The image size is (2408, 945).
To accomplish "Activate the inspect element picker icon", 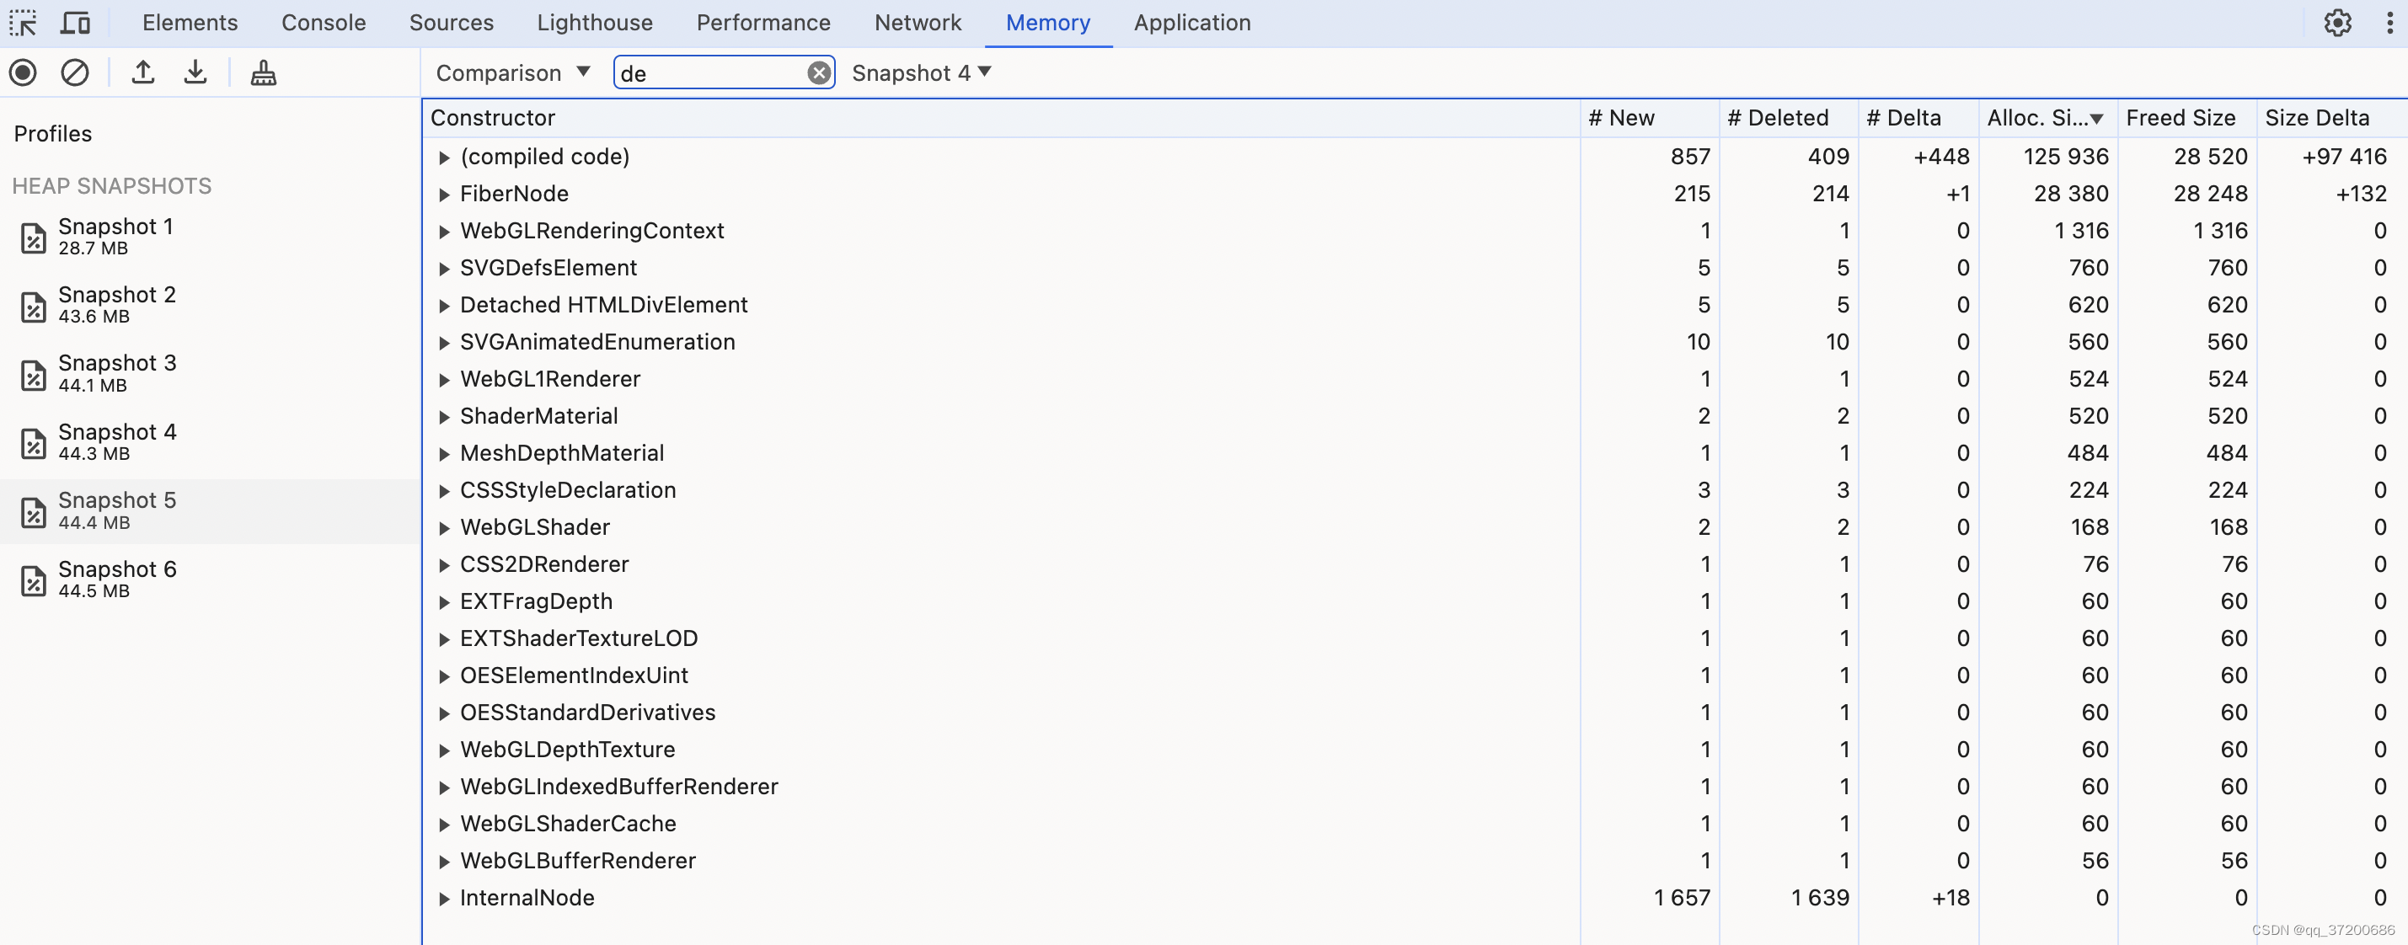I will tap(24, 23).
